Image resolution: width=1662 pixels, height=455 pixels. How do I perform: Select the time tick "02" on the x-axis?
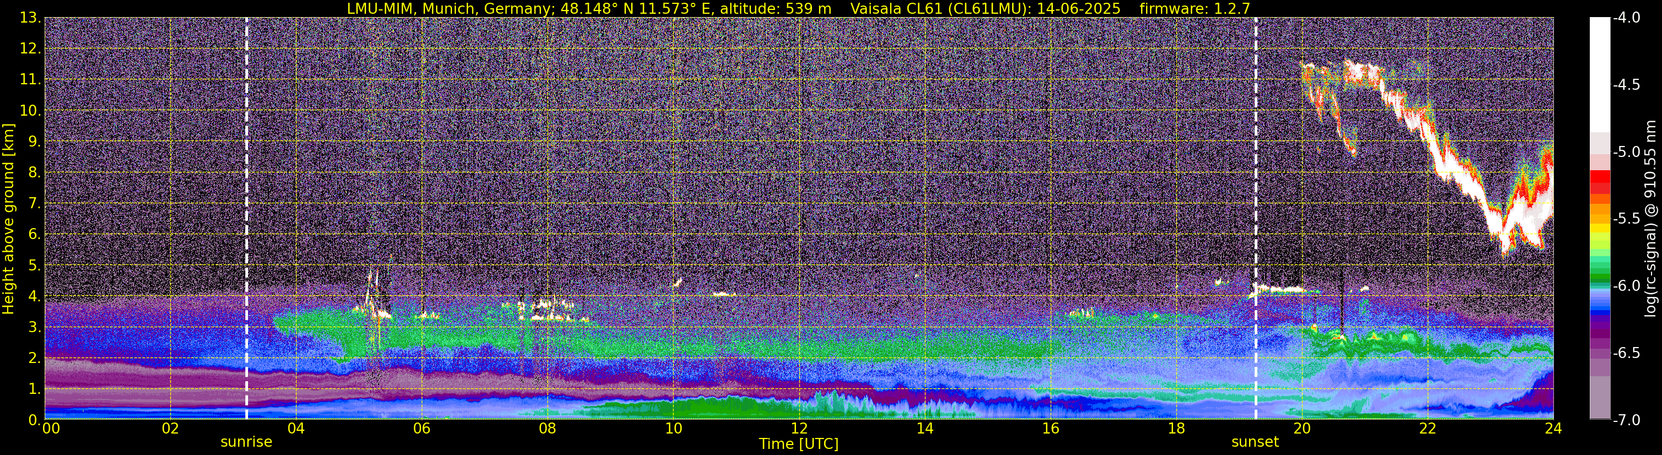[170, 429]
